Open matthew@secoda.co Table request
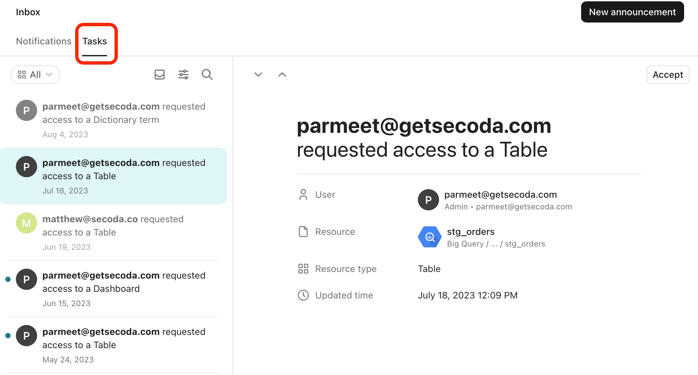The width and height of the screenshot is (698, 375). pos(114,233)
